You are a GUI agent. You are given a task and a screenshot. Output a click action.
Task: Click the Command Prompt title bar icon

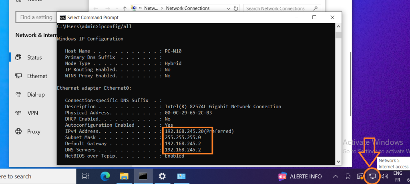point(62,18)
